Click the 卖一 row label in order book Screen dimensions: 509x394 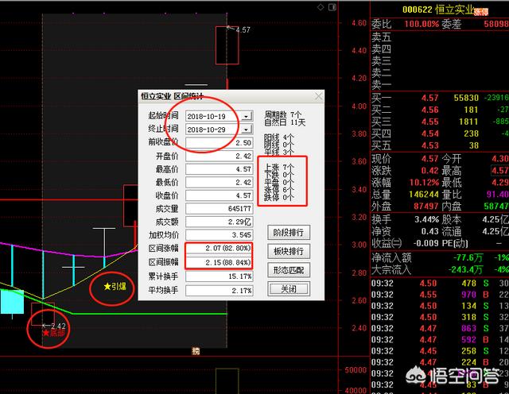(x=382, y=85)
